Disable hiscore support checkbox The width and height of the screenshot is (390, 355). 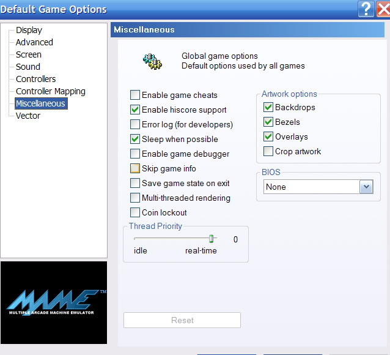(135, 110)
